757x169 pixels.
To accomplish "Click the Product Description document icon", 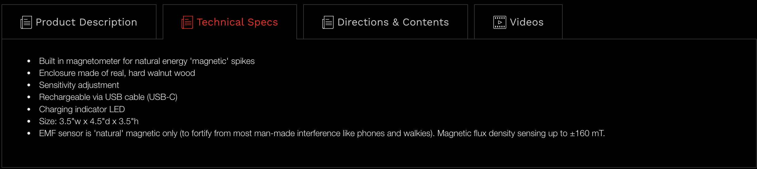I will coord(26,22).
